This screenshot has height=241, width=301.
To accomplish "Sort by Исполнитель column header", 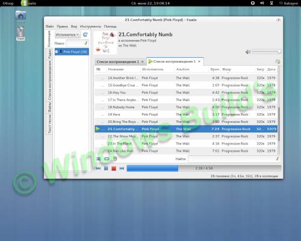I will tap(157, 69).
